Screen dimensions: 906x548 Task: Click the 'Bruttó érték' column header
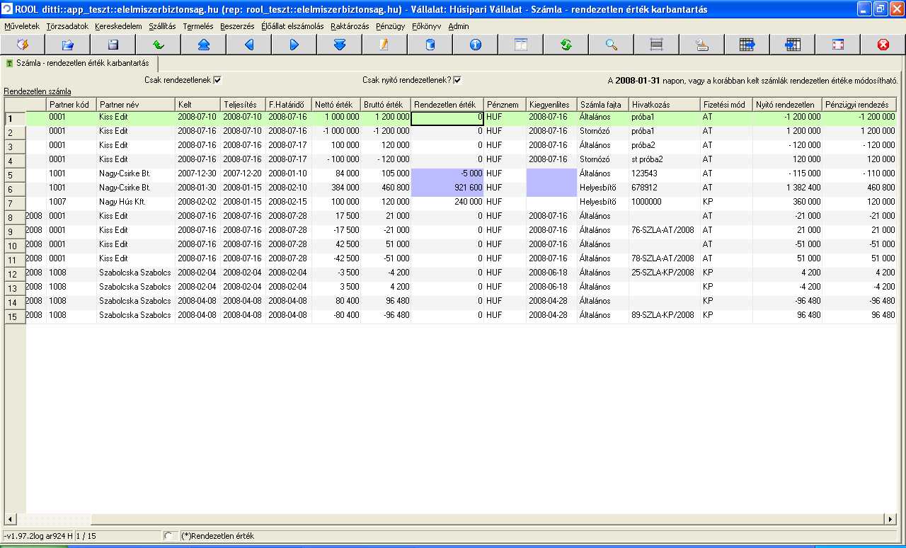point(385,105)
